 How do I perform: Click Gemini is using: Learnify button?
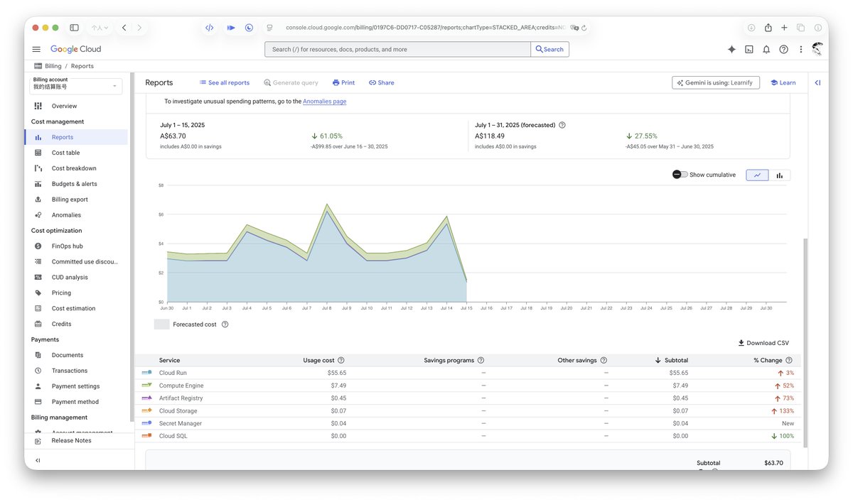[x=716, y=82]
